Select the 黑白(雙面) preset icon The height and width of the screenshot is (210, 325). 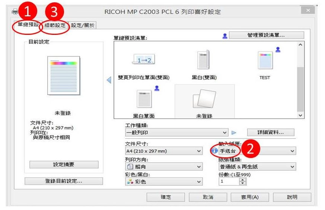pos(204,59)
